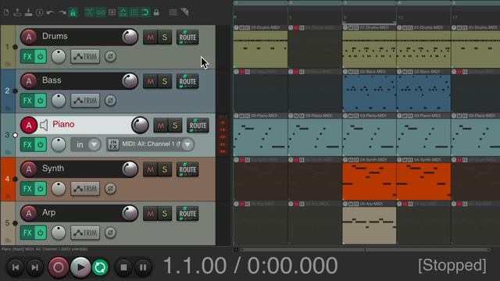Screen dimensions: 500x281
Task: Mute the Bass track
Action: point(150,81)
